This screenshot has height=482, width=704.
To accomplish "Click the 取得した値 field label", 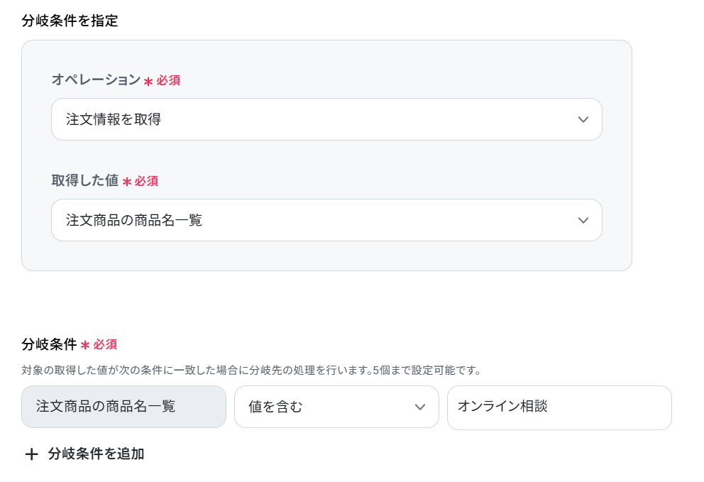I will click(85, 180).
